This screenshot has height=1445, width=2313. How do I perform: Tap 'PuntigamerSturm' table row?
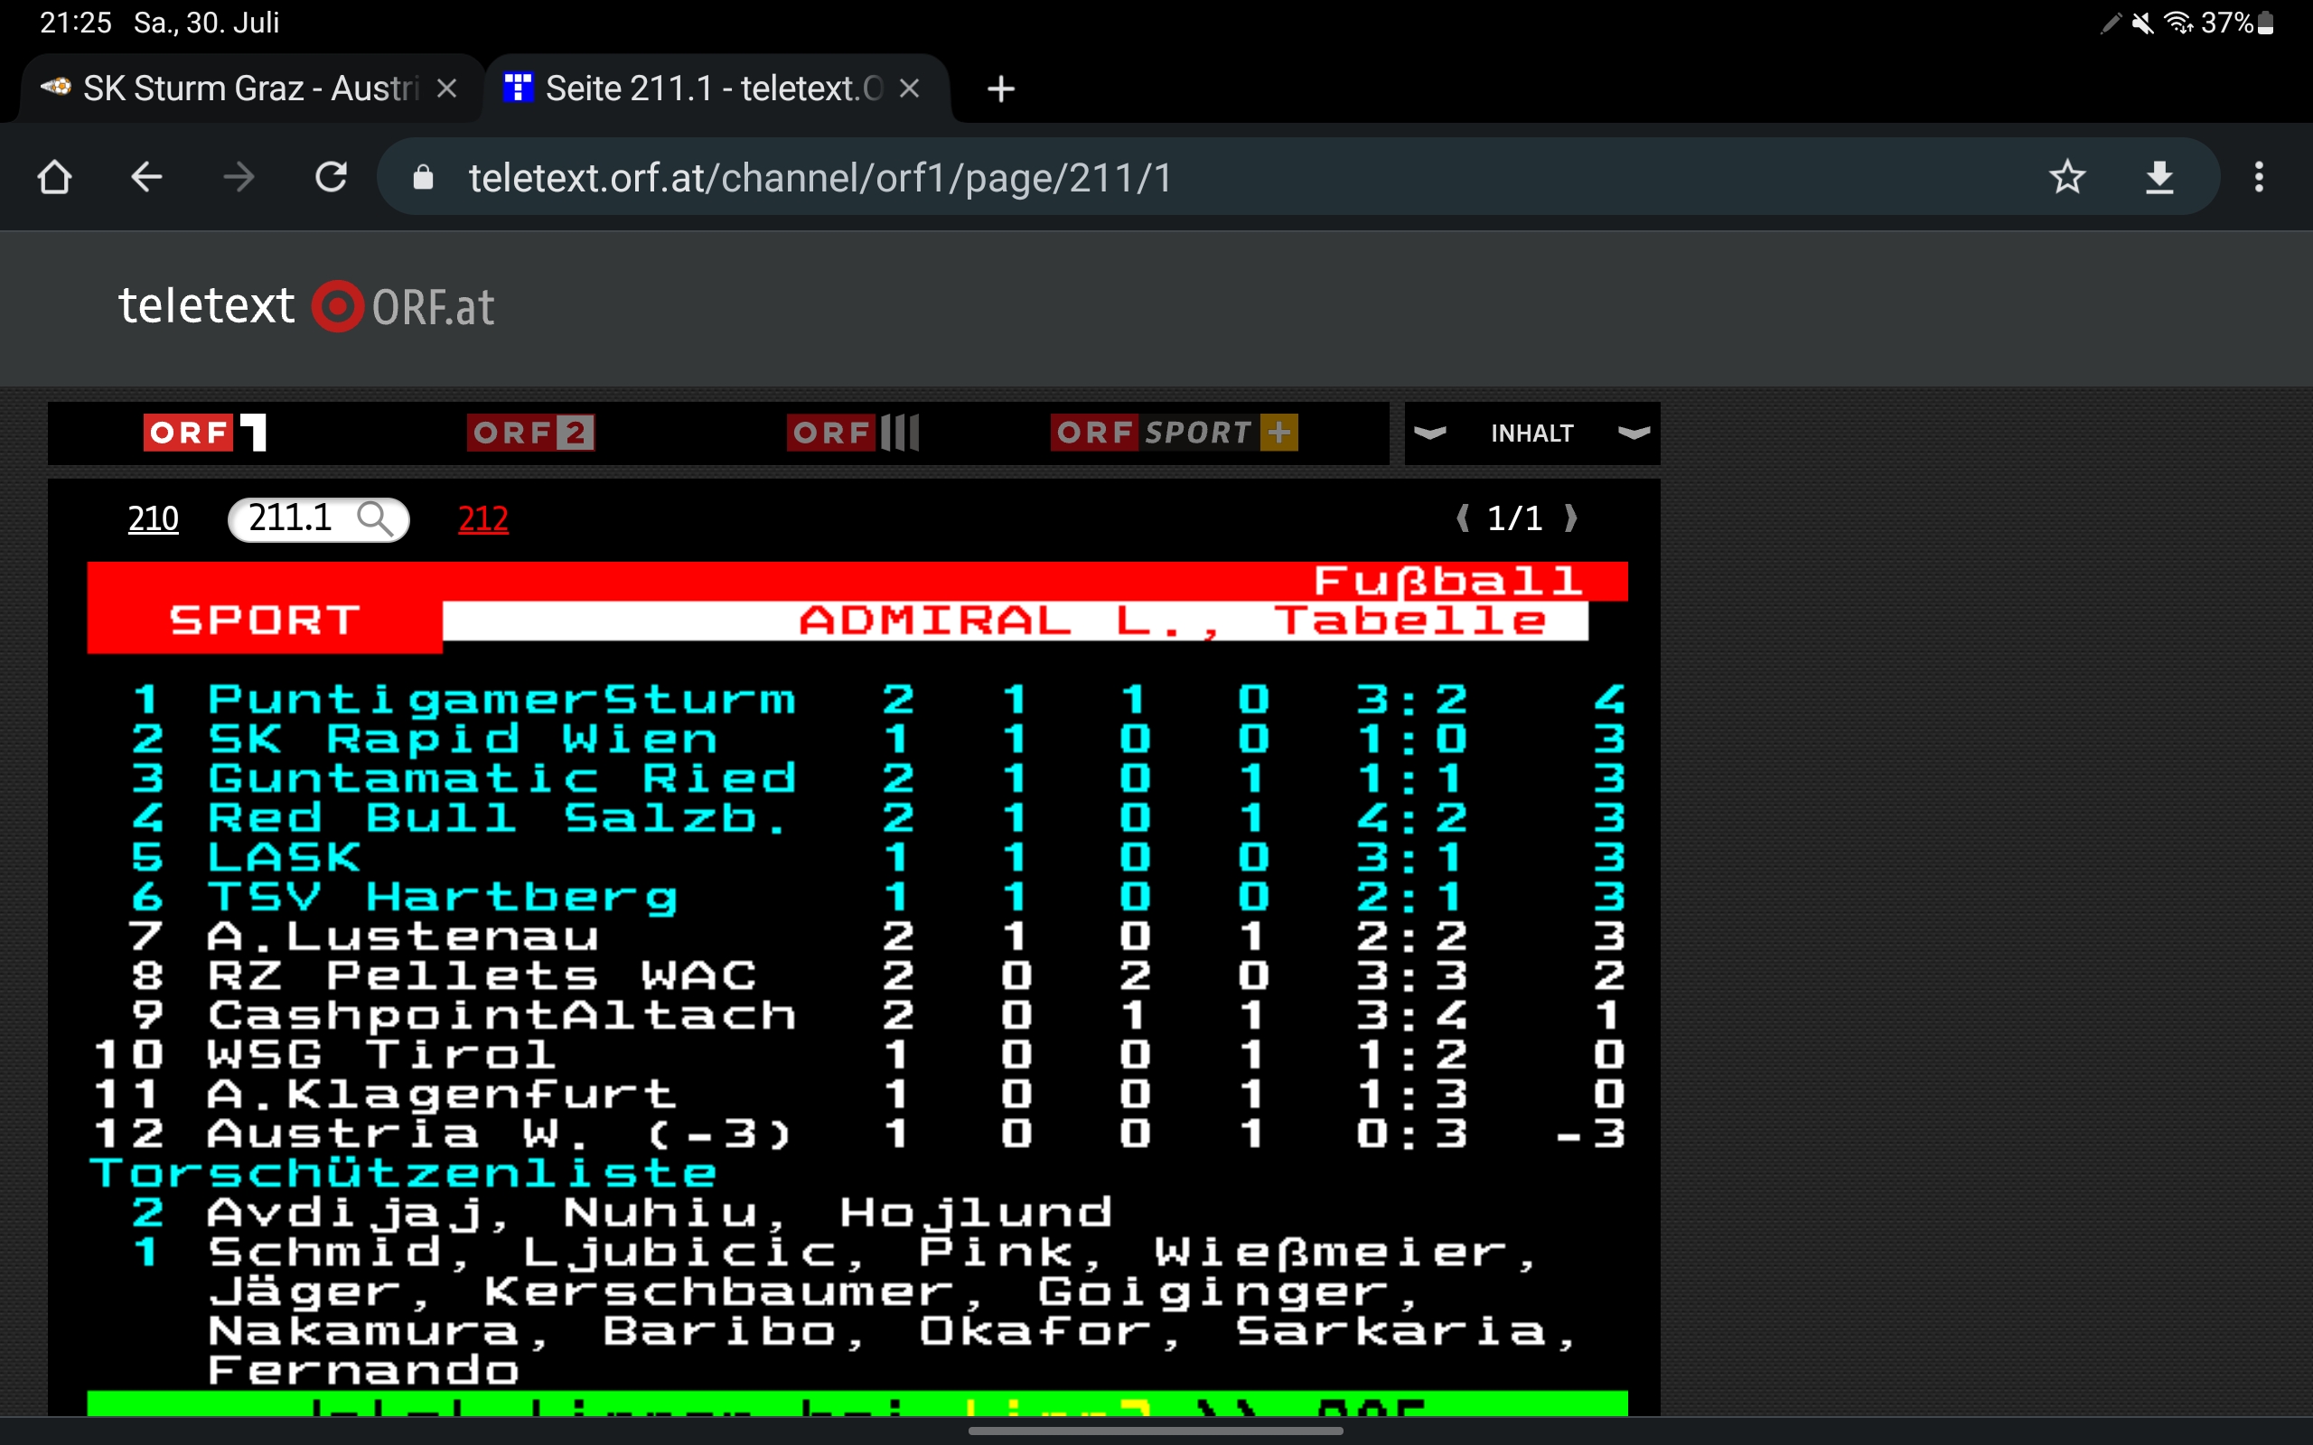[x=857, y=700]
